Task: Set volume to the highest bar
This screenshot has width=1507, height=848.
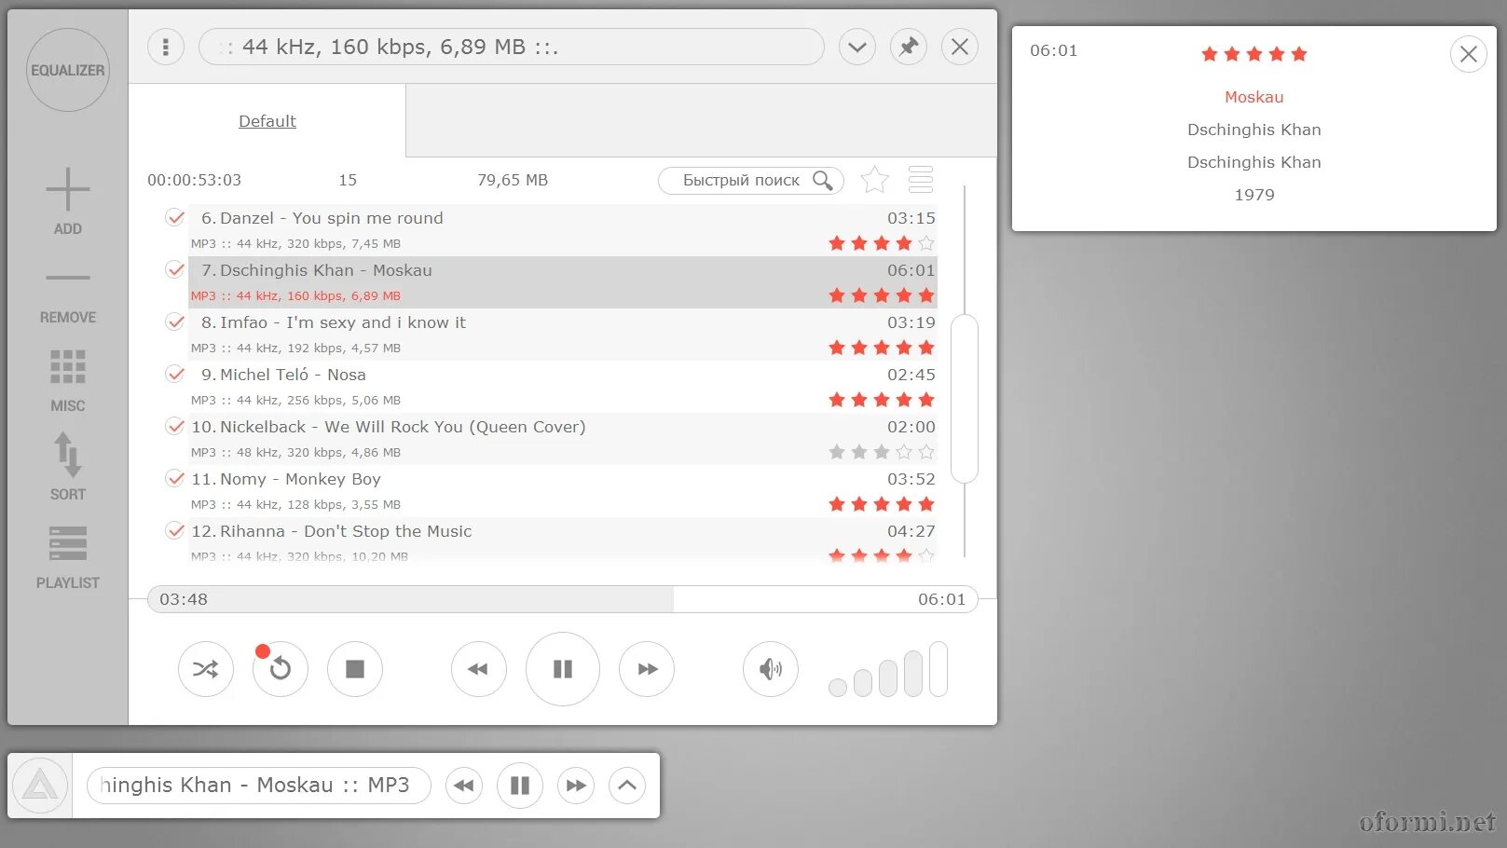Action: point(938,669)
